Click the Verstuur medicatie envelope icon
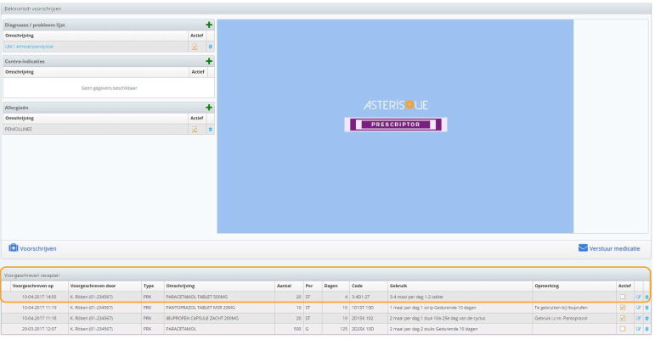Screen dimensions: 655x339 click(583, 248)
